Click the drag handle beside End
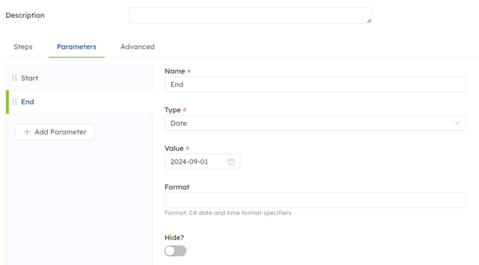This screenshot has height=265, width=479. (14, 101)
